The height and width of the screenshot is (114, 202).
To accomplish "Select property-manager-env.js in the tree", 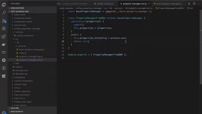I will click(32, 60).
